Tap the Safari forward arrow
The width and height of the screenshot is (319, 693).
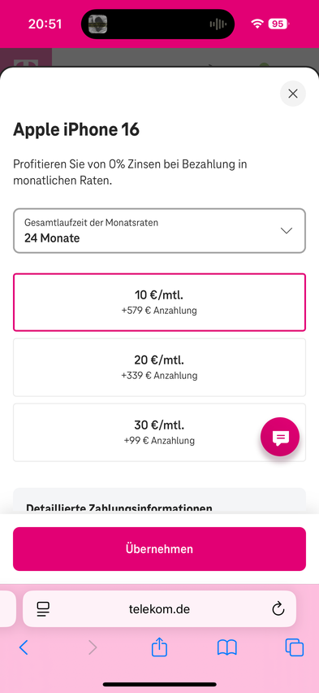pyautogui.click(x=93, y=647)
